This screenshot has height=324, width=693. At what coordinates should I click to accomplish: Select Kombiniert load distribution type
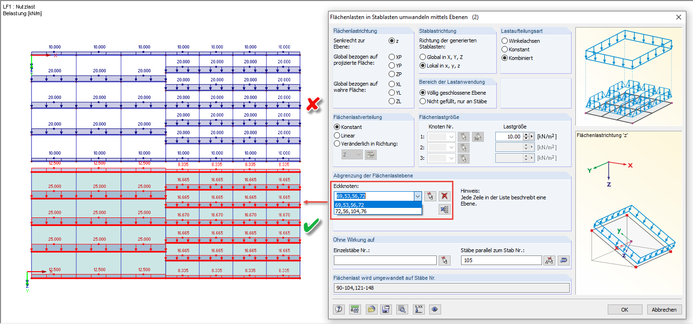click(x=504, y=58)
